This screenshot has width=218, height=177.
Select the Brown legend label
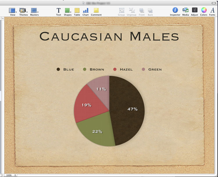pyautogui.click(x=97, y=70)
